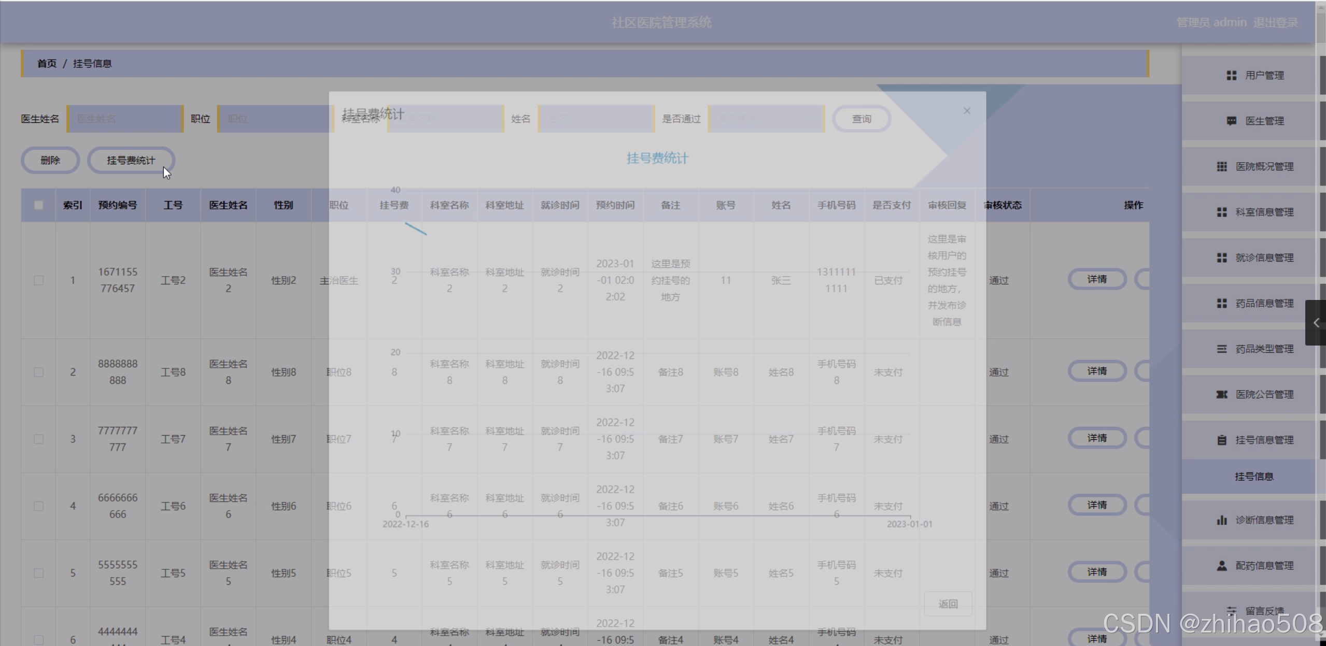The height and width of the screenshot is (646, 1326).
Task: Select the 挂号信息 submenu item
Action: 1253,477
